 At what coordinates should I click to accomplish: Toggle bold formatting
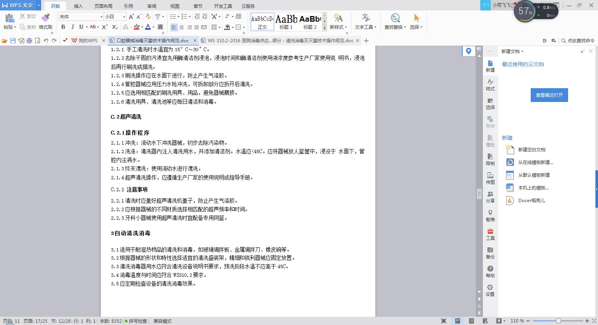pyautogui.click(x=63, y=27)
